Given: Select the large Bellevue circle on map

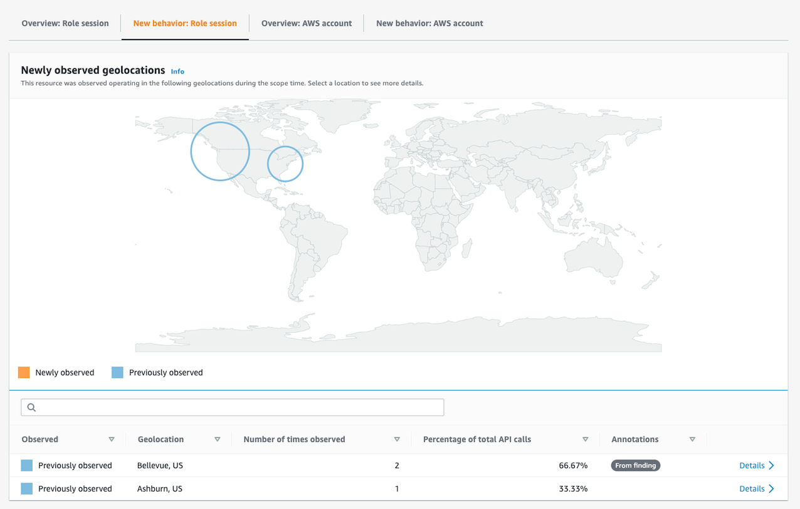Looking at the screenshot, I should pos(220,151).
